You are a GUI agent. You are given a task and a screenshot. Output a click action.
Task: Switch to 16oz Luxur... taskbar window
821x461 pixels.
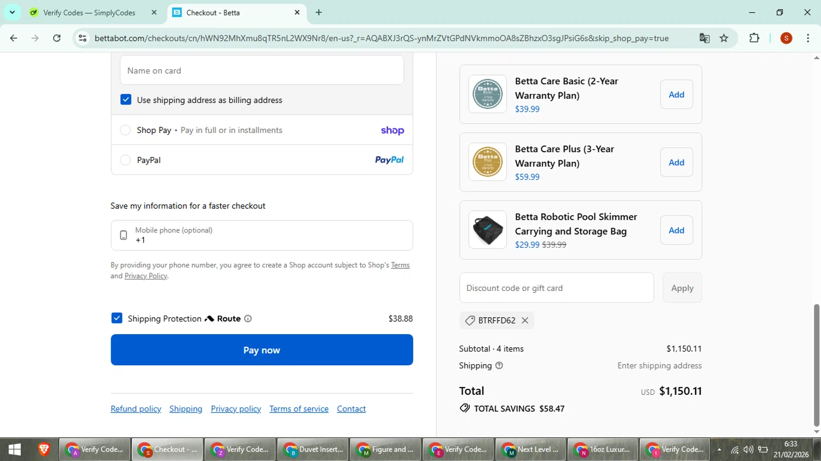point(603,450)
